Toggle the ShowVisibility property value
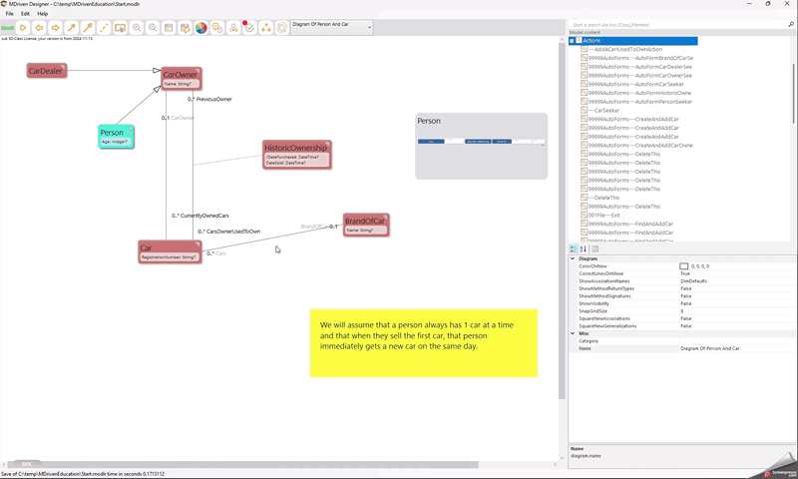The height and width of the screenshot is (479, 798). (x=686, y=303)
